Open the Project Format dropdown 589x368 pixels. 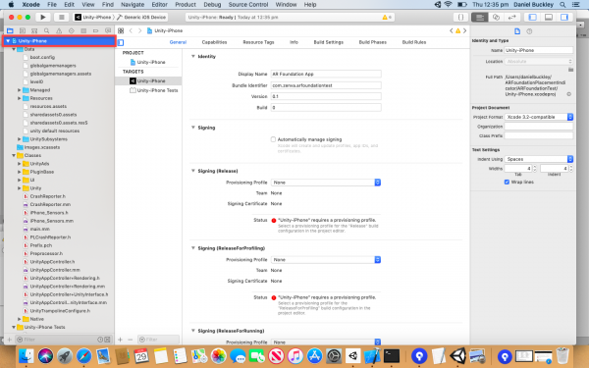pyautogui.click(x=539, y=117)
